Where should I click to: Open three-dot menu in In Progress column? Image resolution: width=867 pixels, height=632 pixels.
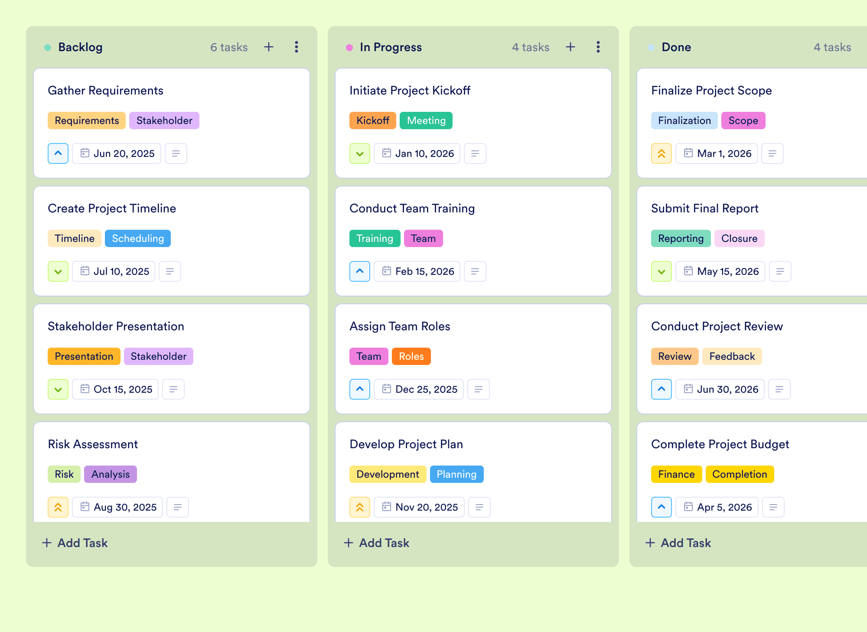(598, 47)
